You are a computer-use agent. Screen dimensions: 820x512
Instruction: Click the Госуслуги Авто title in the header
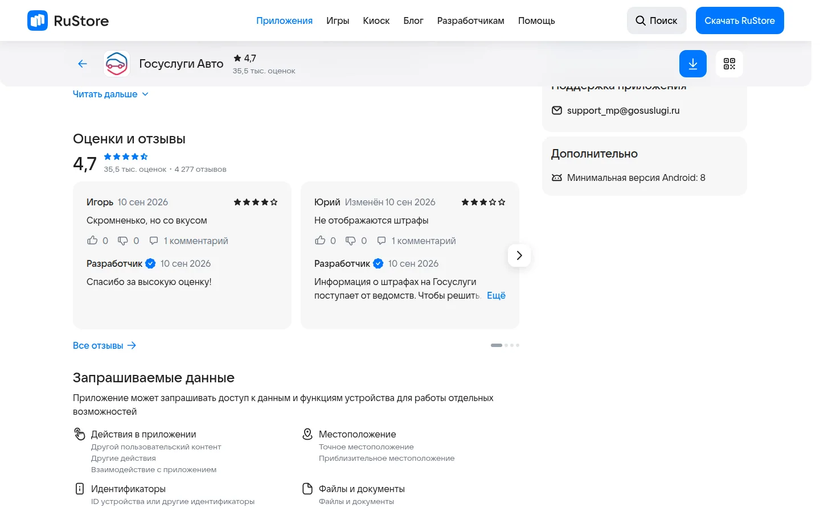(181, 64)
